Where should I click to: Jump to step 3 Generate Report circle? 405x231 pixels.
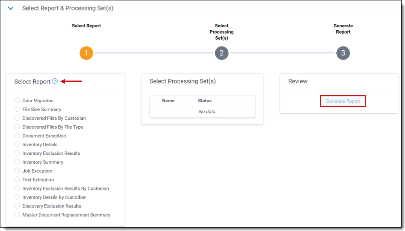coord(343,53)
